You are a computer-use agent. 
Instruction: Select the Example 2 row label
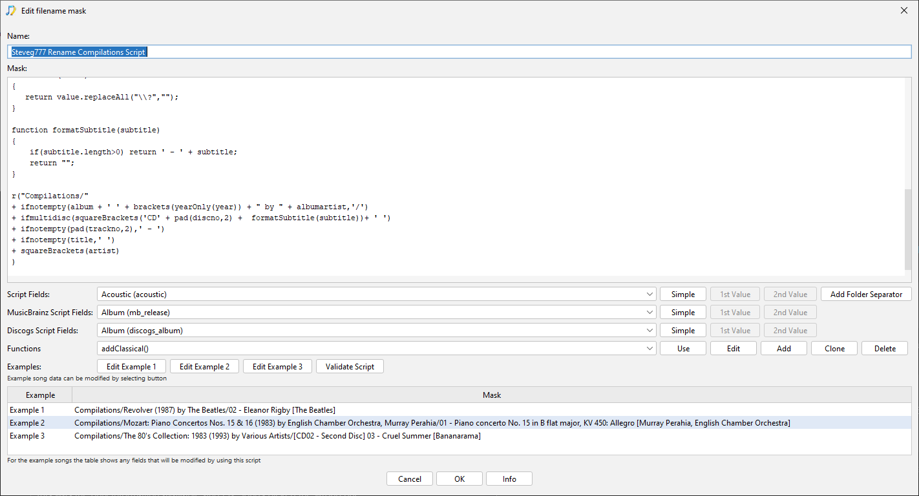pos(27,423)
